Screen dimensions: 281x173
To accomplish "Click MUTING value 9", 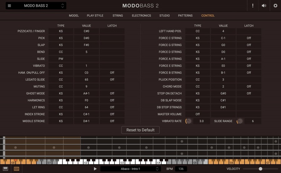I will point(86,87).
